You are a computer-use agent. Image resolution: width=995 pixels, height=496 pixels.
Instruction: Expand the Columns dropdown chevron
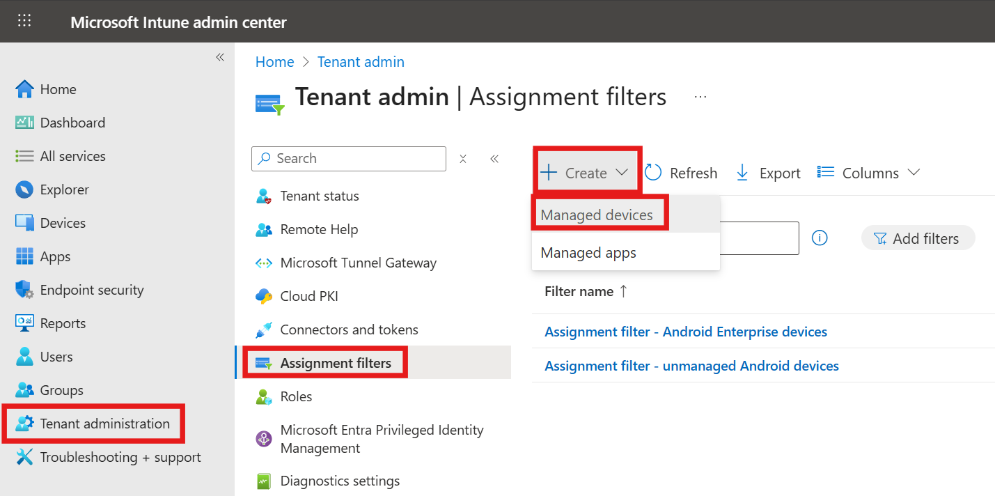pyautogui.click(x=914, y=173)
